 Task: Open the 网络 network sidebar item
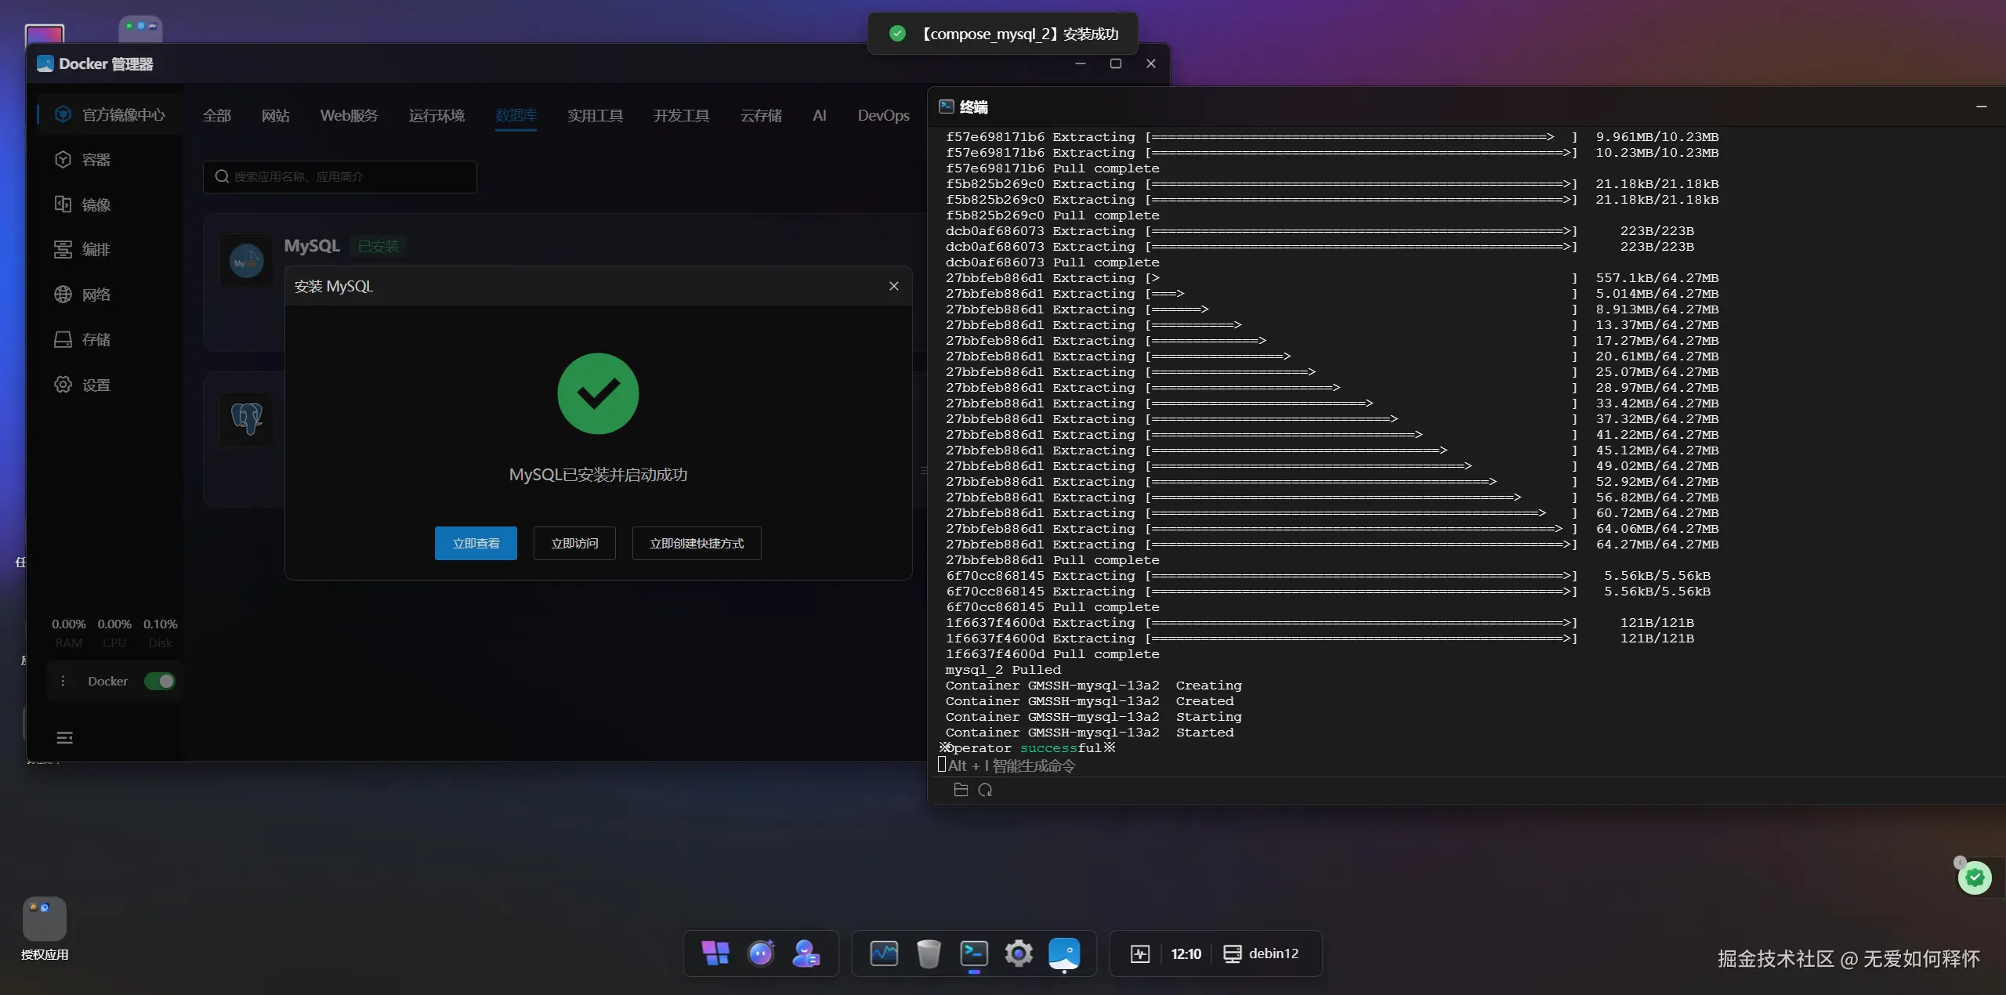(x=95, y=295)
